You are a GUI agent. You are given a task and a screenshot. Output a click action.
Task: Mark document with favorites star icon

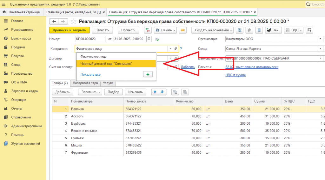pyautogui.click(x=73, y=22)
